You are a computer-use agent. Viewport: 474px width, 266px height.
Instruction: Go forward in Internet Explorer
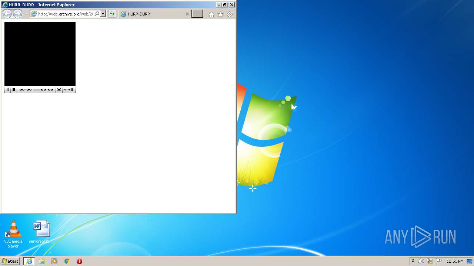click(x=17, y=14)
